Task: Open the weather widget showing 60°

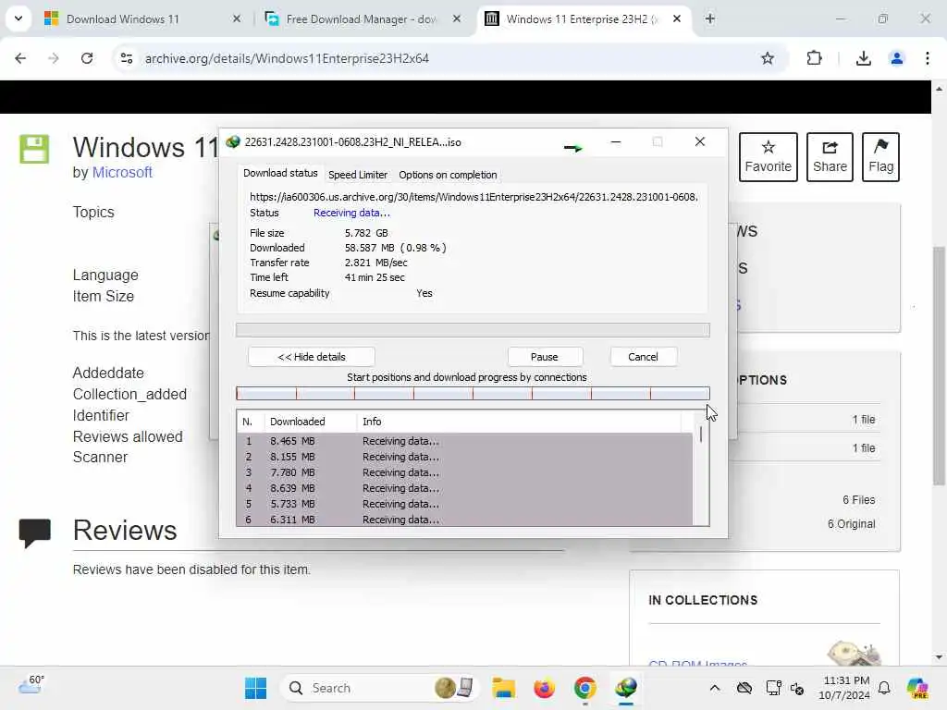Action: coord(31,685)
